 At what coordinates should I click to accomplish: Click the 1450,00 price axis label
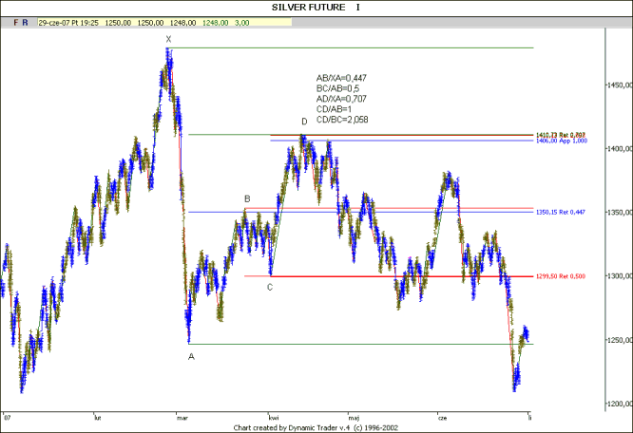point(618,85)
